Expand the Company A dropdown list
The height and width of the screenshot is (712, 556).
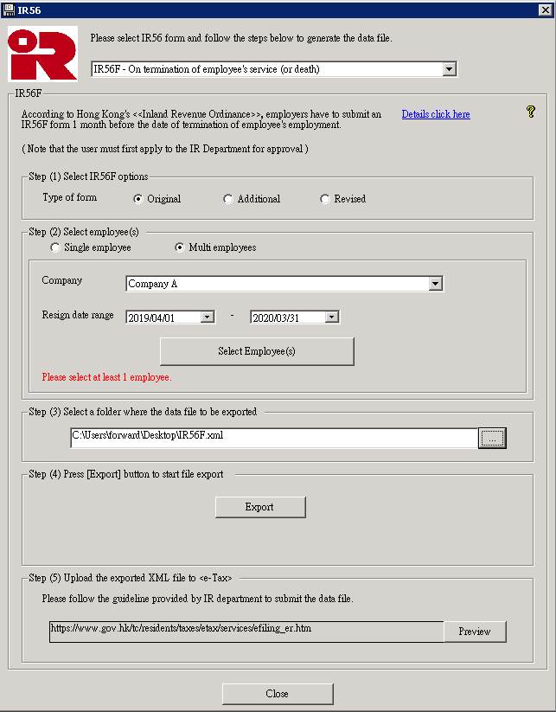[x=435, y=284]
